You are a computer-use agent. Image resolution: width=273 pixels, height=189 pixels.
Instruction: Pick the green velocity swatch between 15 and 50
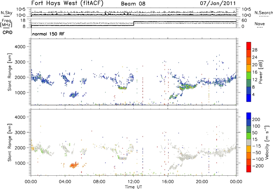tap(249, 136)
